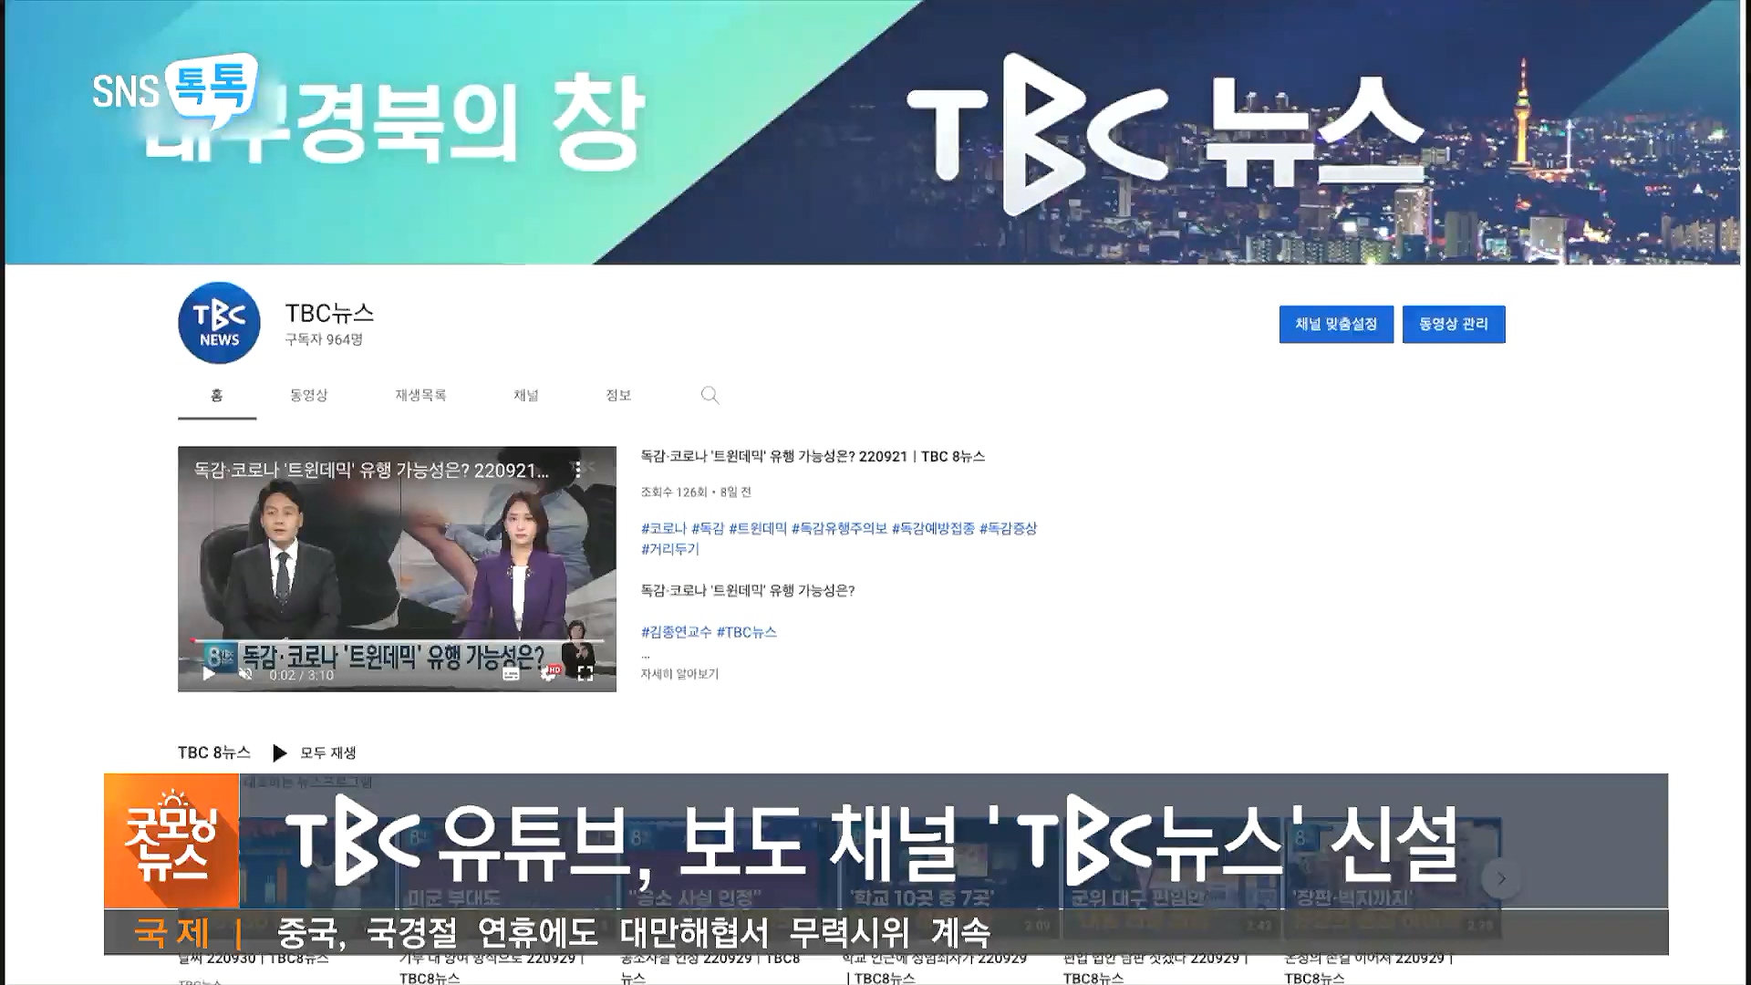Click the #독감증상 hashtag
This screenshot has width=1751, height=985.
[x=1009, y=528]
